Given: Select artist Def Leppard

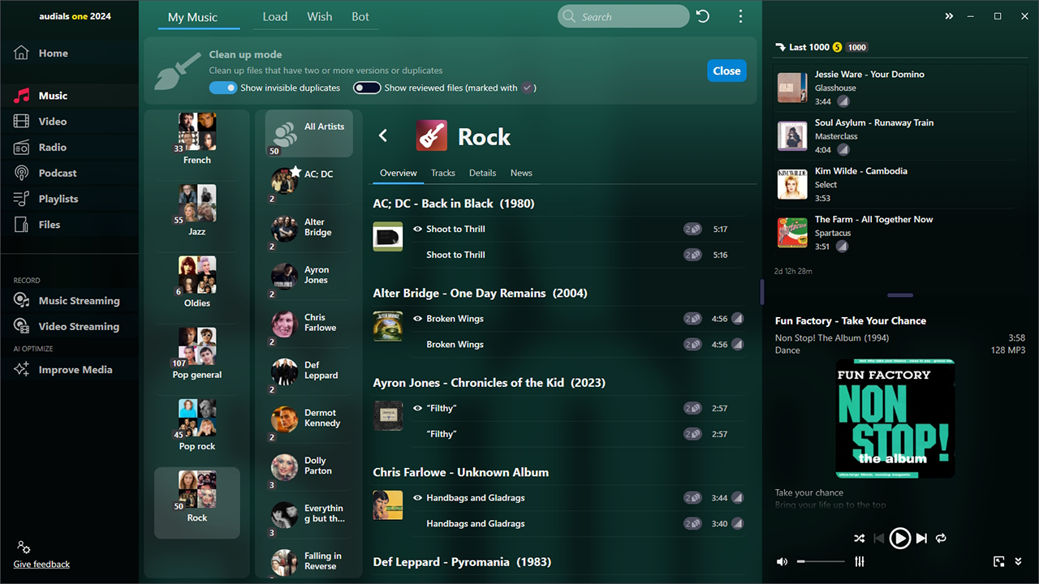Looking at the screenshot, I should 309,371.
